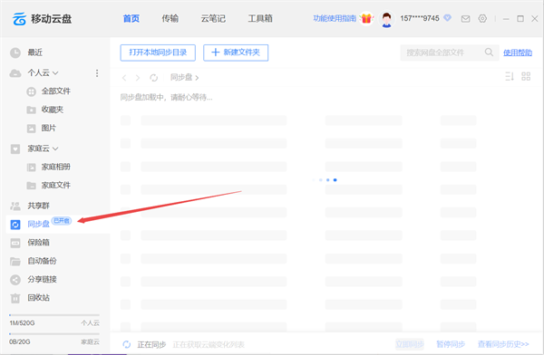Image resolution: width=544 pixels, height=355 pixels.
Task: Click the 个人云 storage usage bar
Action: coord(54,315)
